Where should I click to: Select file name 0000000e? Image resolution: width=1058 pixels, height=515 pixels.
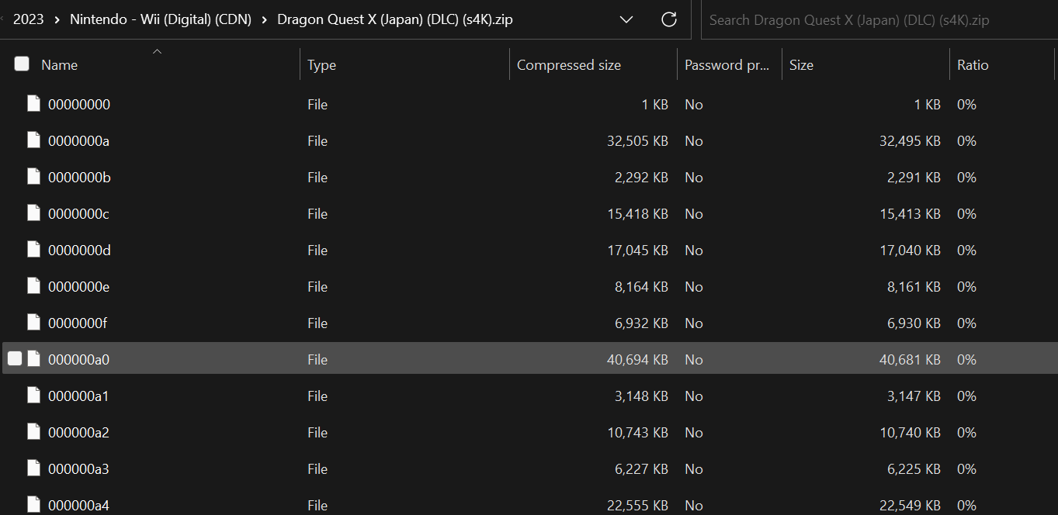pyautogui.click(x=78, y=287)
